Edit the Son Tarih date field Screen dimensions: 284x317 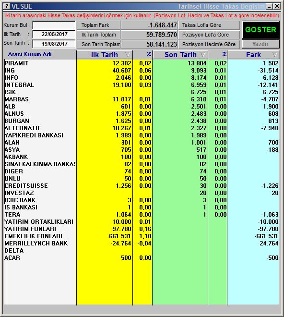(x=54, y=44)
